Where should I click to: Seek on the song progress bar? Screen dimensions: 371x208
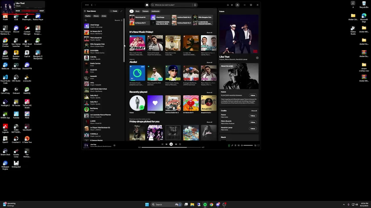[171, 147]
